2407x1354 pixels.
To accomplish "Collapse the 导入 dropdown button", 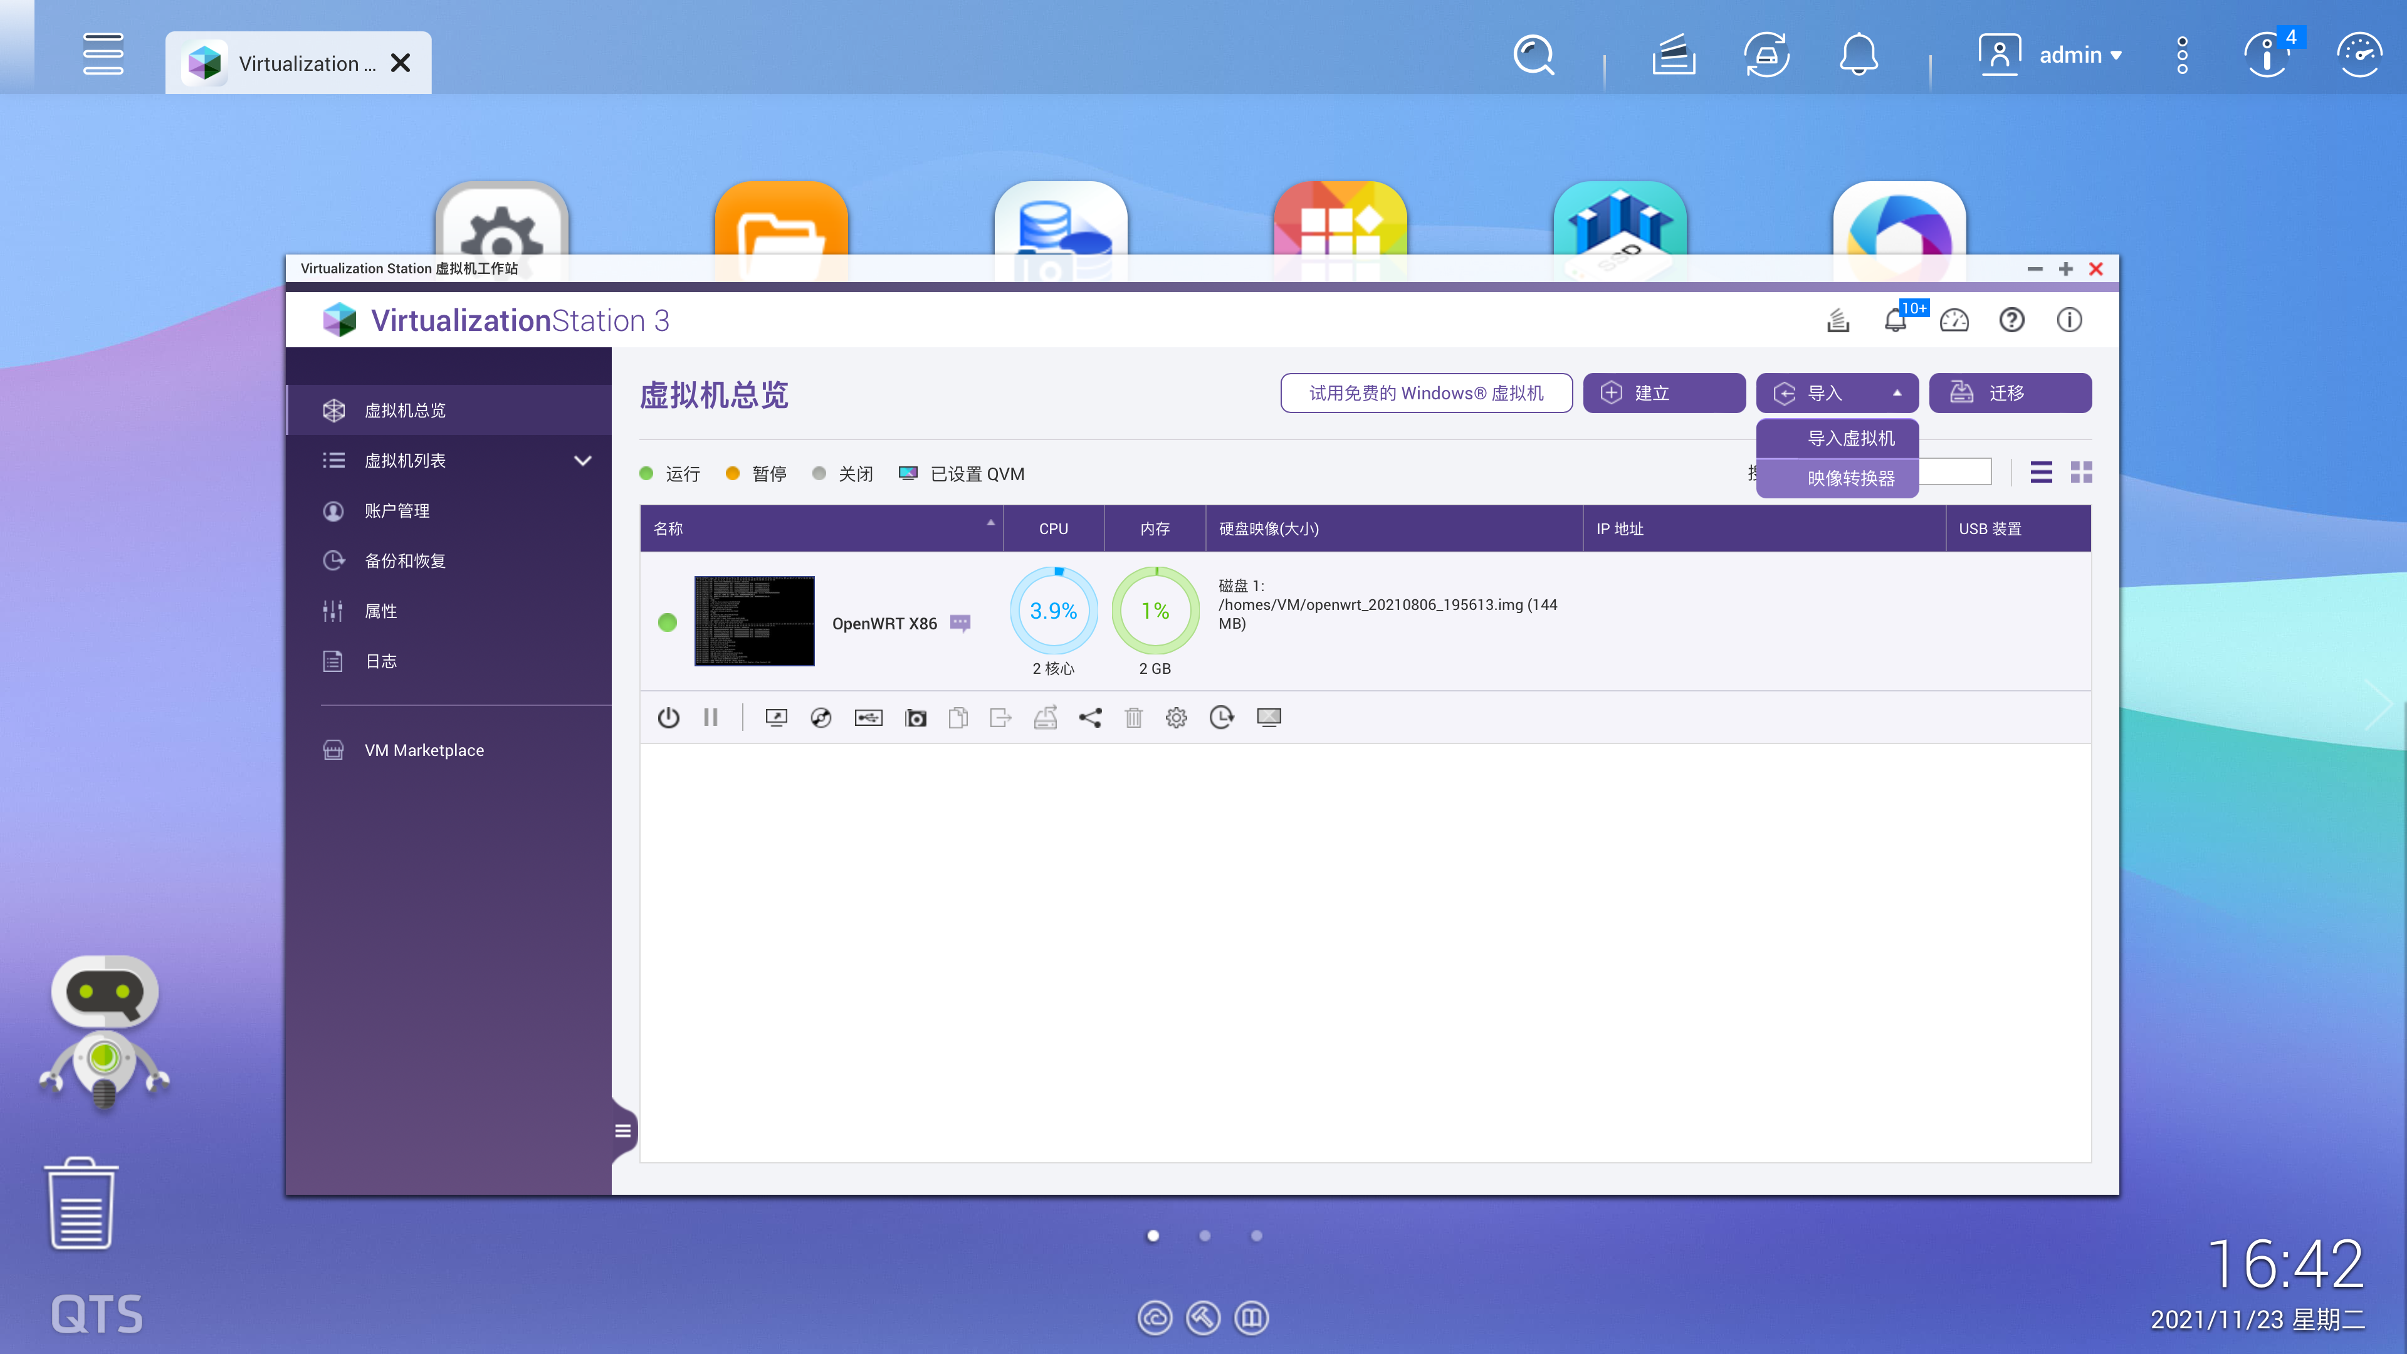I will pos(1836,394).
